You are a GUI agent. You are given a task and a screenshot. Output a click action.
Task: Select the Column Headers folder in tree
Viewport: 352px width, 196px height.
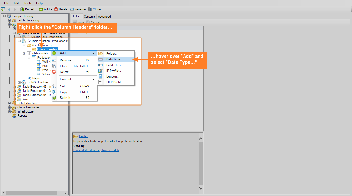click(47, 49)
